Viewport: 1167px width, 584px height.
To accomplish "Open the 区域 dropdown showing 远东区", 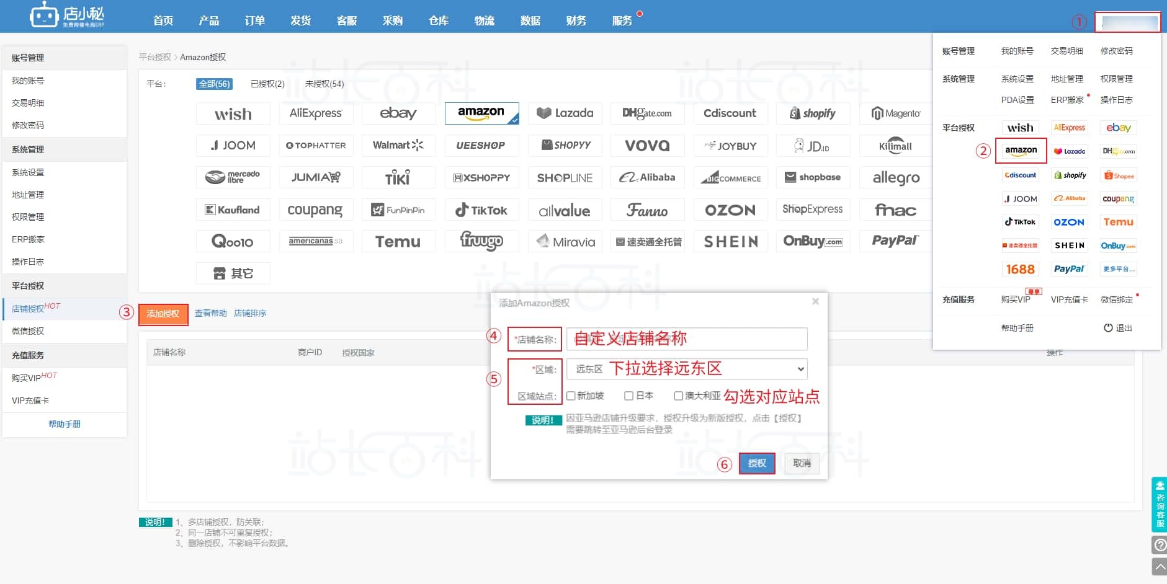I will click(687, 369).
